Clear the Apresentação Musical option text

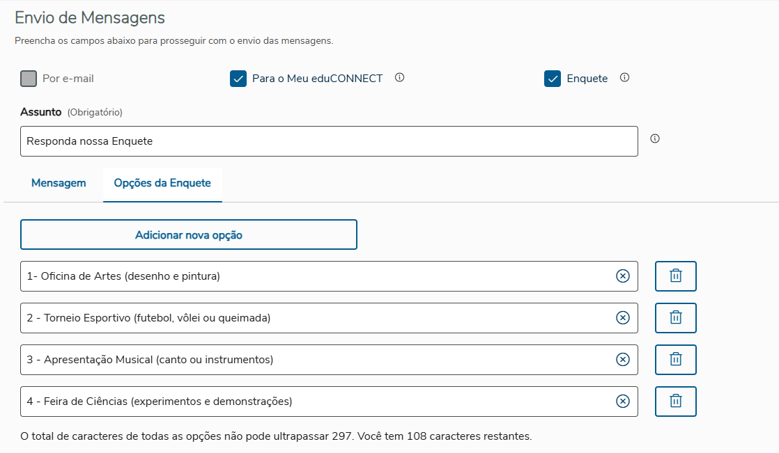623,360
